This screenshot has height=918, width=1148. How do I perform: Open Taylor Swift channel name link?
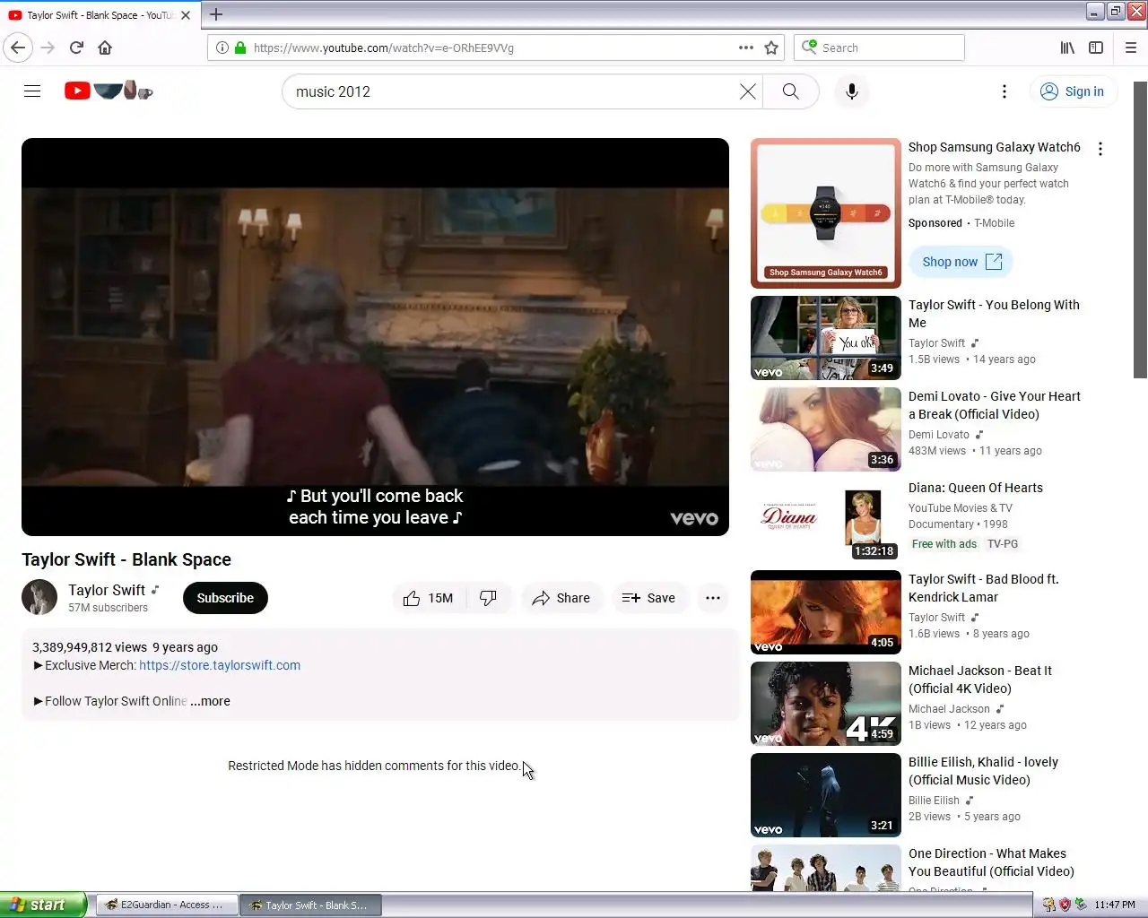[x=107, y=590]
